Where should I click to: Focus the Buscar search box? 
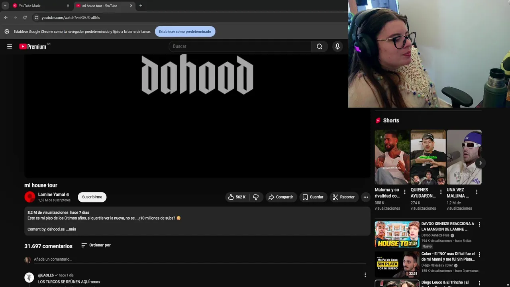point(240,46)
